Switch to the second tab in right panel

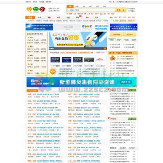click(x=119, y=40)
